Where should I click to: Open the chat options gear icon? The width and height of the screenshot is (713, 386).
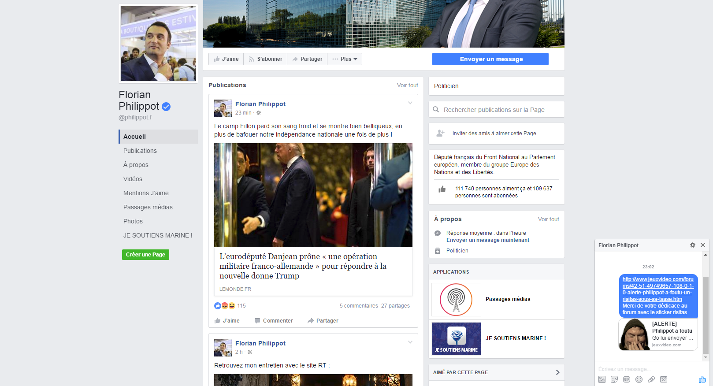pyautogui.click(x=693, y=245)
